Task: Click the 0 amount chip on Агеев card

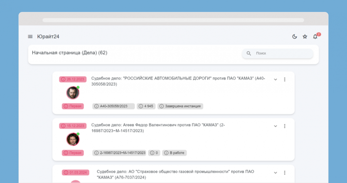Action: coord(154,153)
